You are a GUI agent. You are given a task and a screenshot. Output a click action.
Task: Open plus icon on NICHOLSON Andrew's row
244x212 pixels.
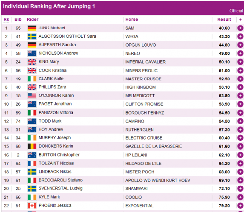(x=240, y=53)
